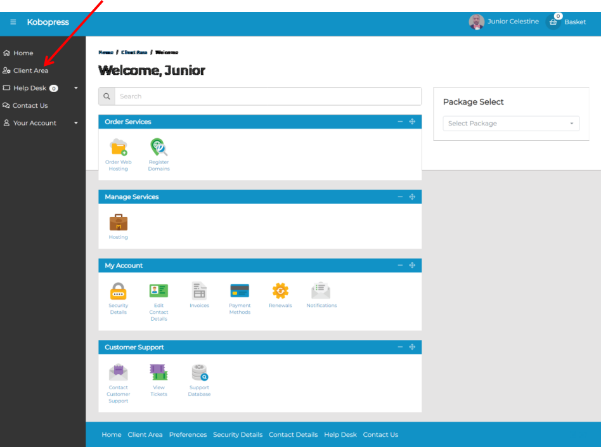Click Client Area in the footer
This screenshot has height=447, width=601.
(145, 435)
